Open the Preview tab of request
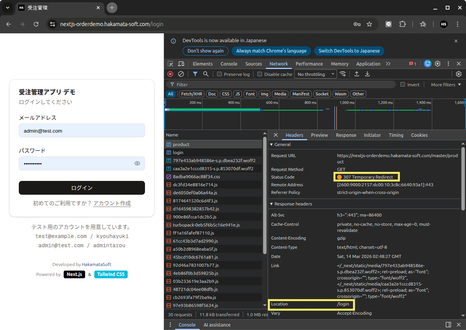466x330 pixels. pyautogui.click(x=319, y=135)
